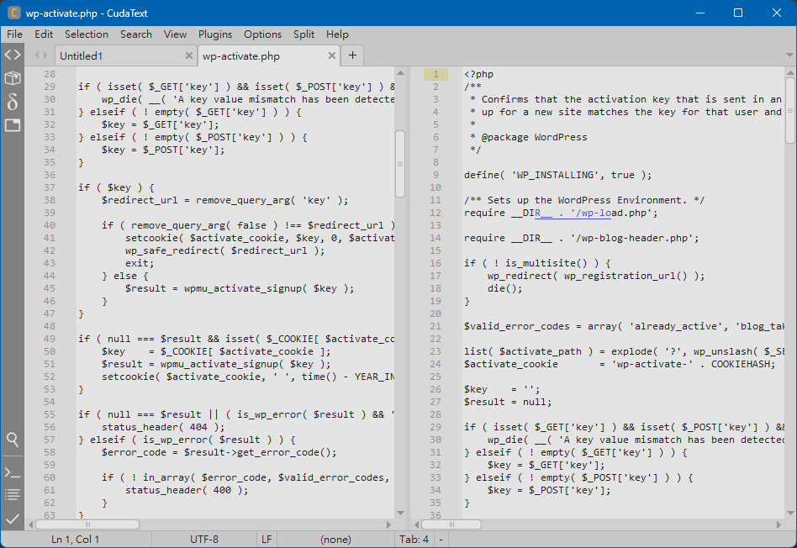Screen dimensions: 797x548
Task: Close the Untitled1 tab
Action: pyautogui.click(x=188, y=56)
